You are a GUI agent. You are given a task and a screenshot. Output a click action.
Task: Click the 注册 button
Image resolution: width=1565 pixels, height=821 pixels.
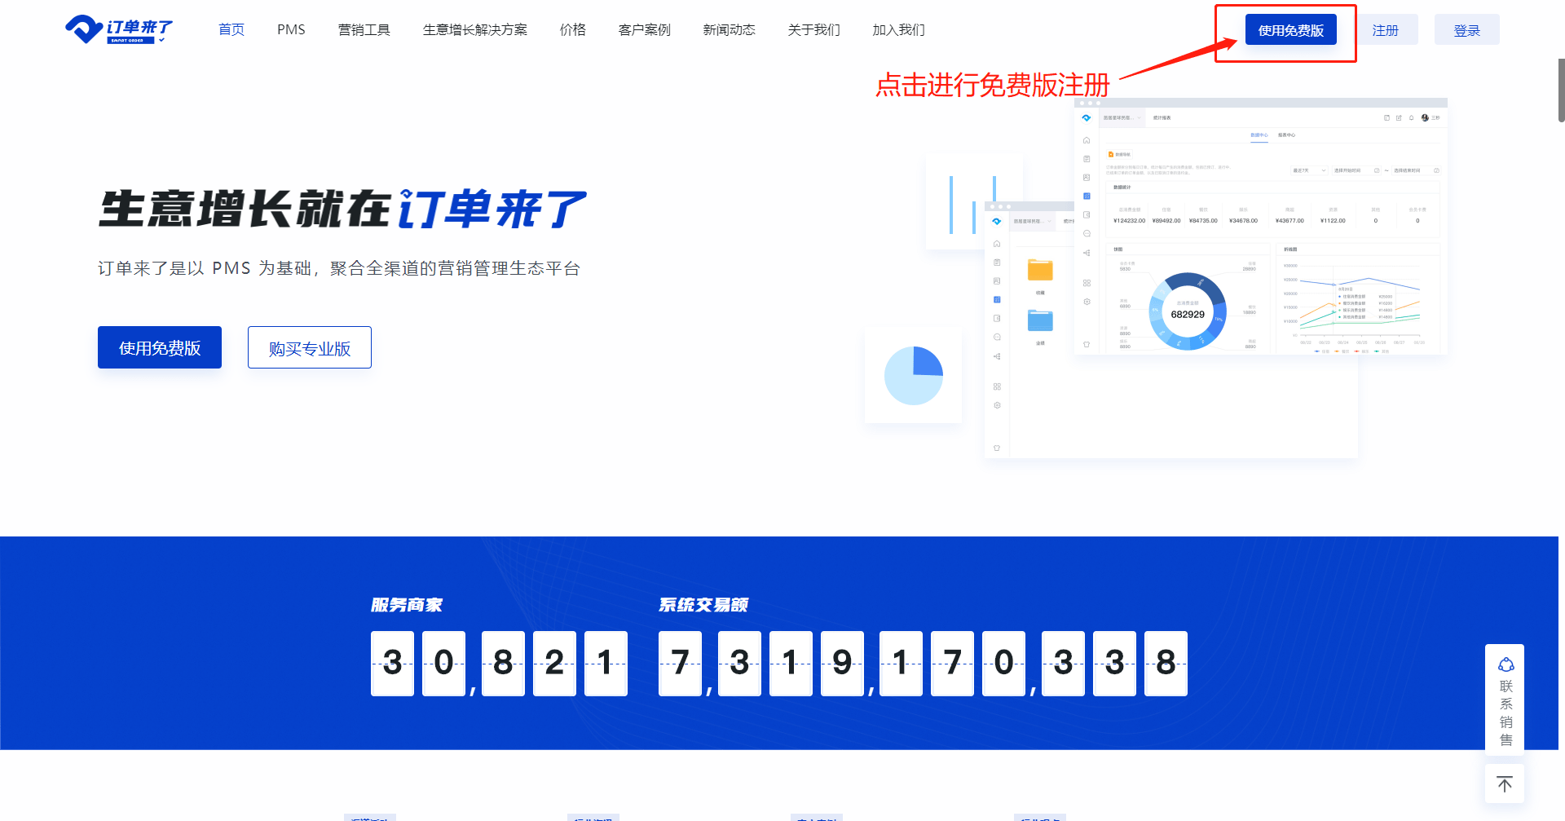[1385, 30]
